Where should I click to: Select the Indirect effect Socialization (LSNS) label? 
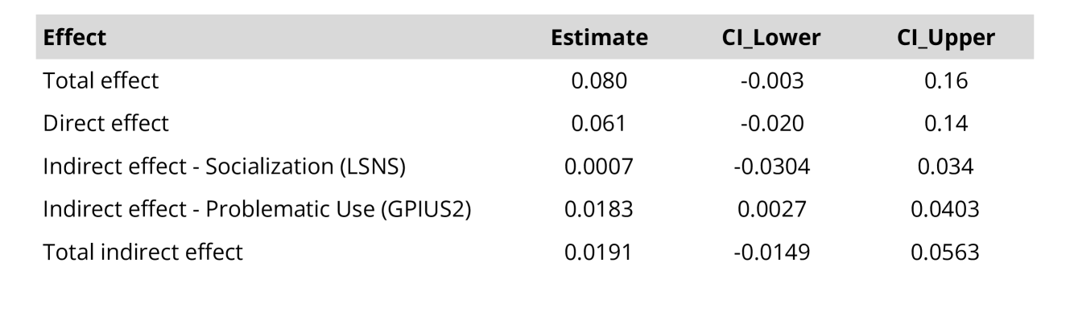click(224, 167)
